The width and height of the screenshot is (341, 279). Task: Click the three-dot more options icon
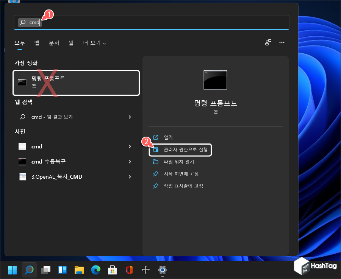click(x=282, y=42)
